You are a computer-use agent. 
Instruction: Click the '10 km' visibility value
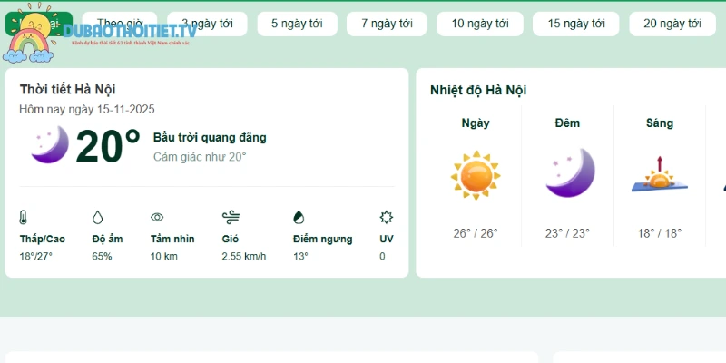tap(164, 256)
